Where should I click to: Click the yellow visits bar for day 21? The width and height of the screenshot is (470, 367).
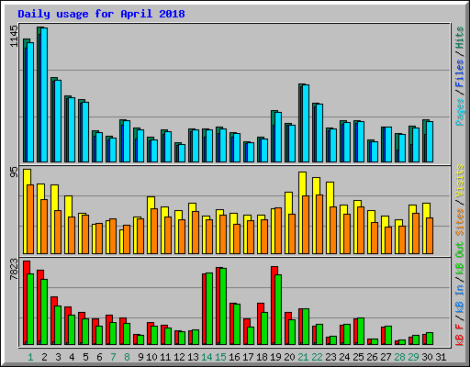pos(301,213)
